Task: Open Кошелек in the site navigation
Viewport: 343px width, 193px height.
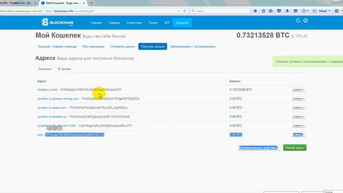Action: click(182, 23)
